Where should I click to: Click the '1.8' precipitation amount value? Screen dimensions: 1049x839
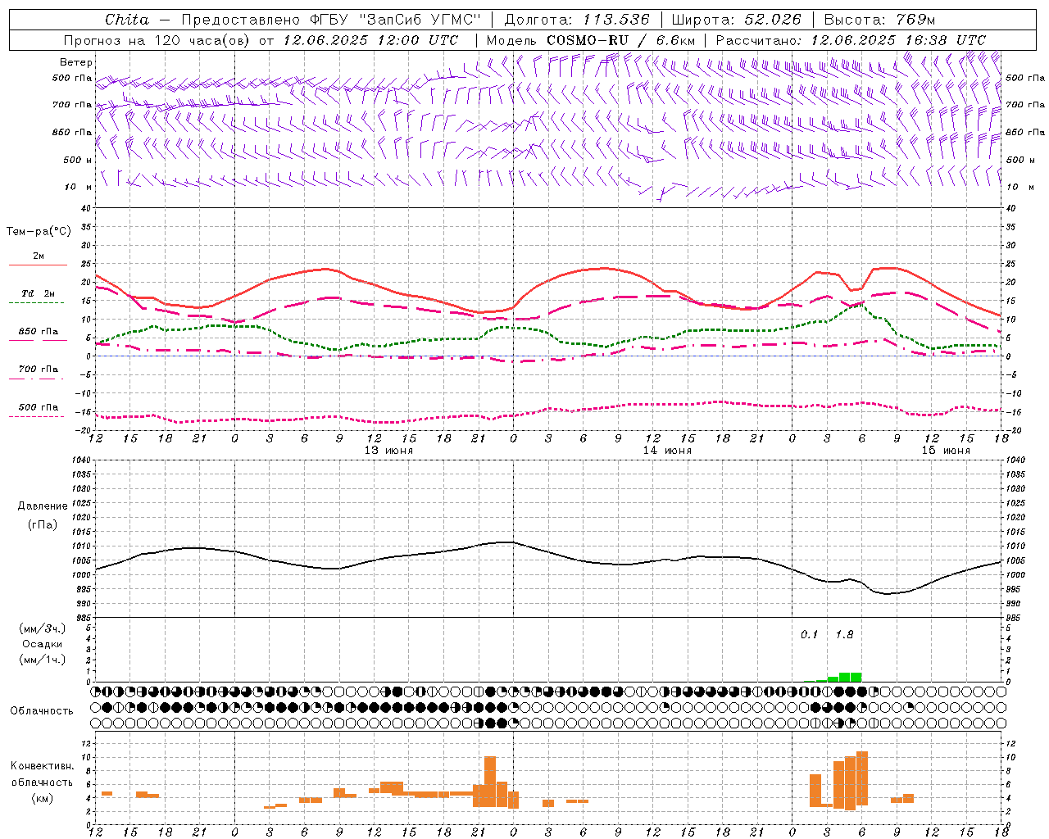pyautogui.click(x=844, y=635)
